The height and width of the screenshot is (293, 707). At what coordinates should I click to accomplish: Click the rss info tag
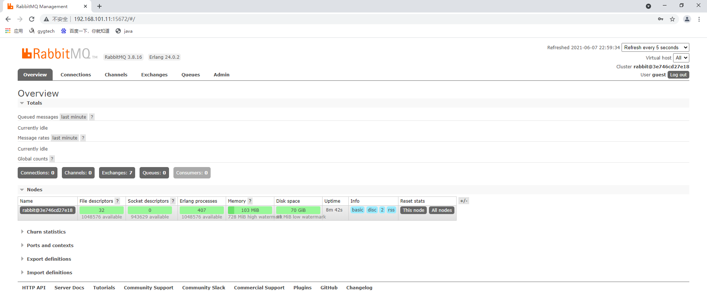point(391,210)
